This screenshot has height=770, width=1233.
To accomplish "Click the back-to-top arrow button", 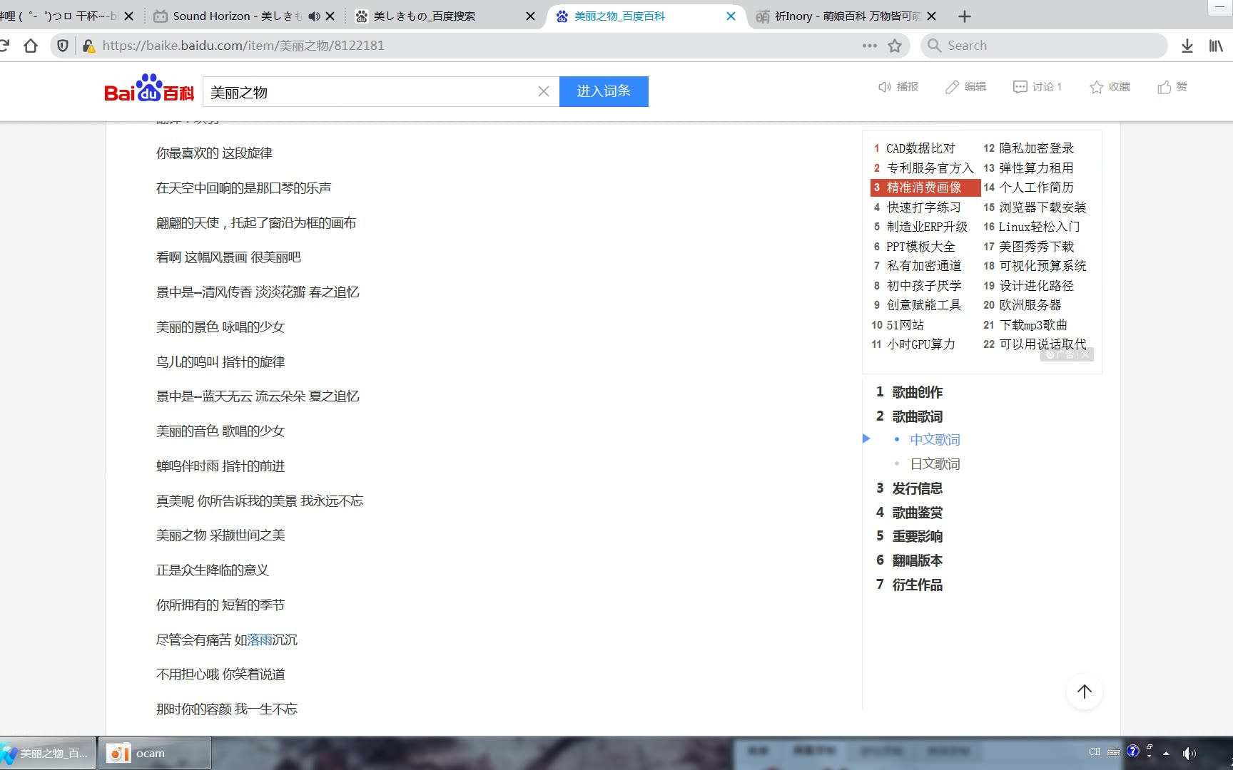I will [x=1084, y=692].
